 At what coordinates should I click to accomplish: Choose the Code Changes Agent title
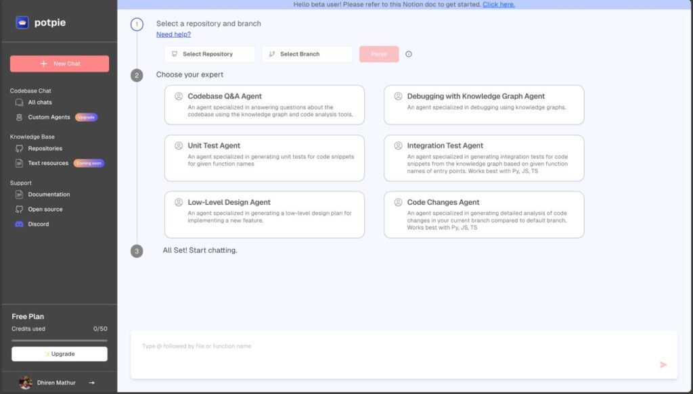point(443,202)
